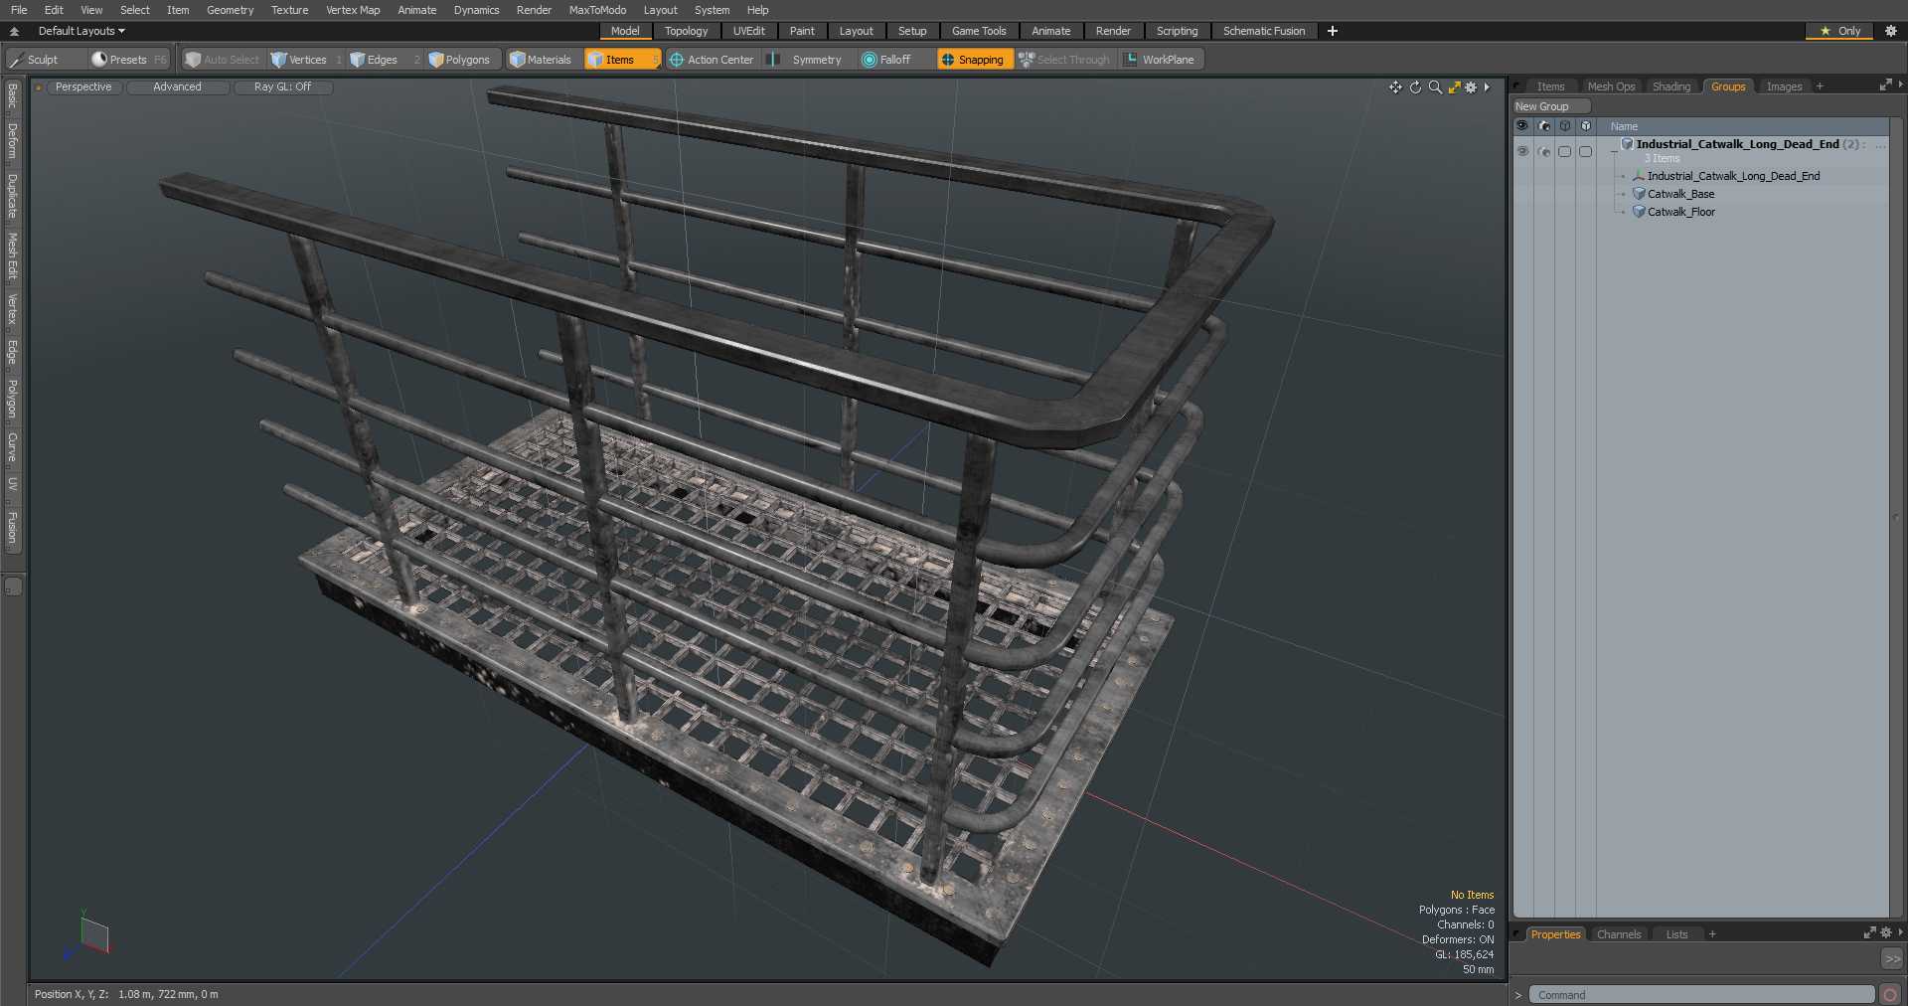
Task: Switch to the Schematic Fusion layout tab
Action: tap(1264, 31)
